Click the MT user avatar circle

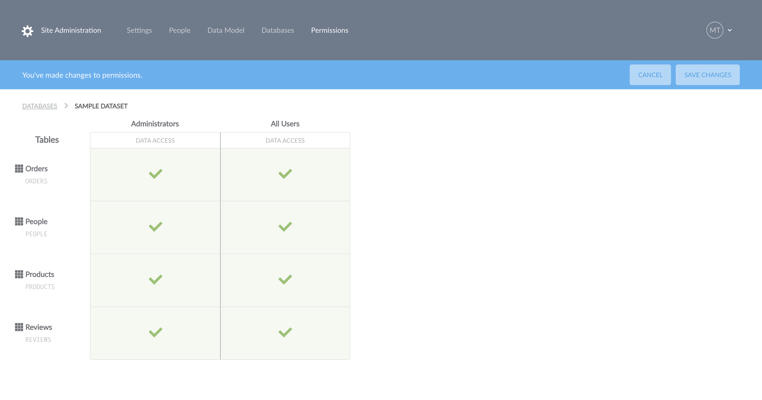[x=715, y=30]
